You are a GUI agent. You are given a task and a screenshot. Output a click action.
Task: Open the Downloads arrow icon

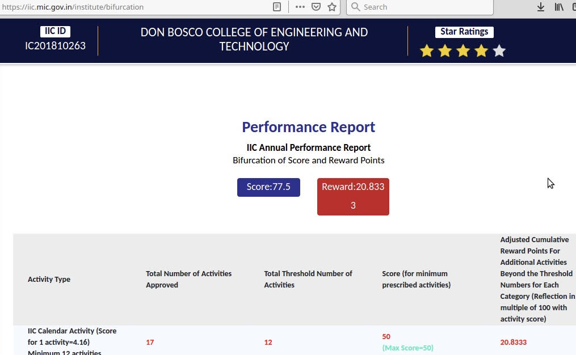click(541, 7)
